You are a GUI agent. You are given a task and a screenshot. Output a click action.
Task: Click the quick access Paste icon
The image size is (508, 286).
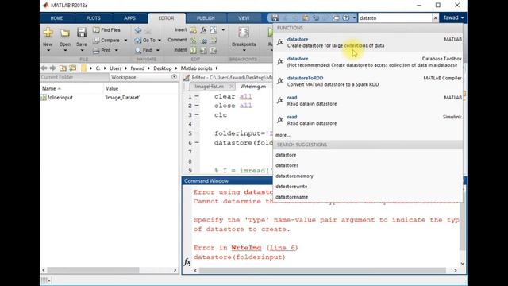click(306, 17)
